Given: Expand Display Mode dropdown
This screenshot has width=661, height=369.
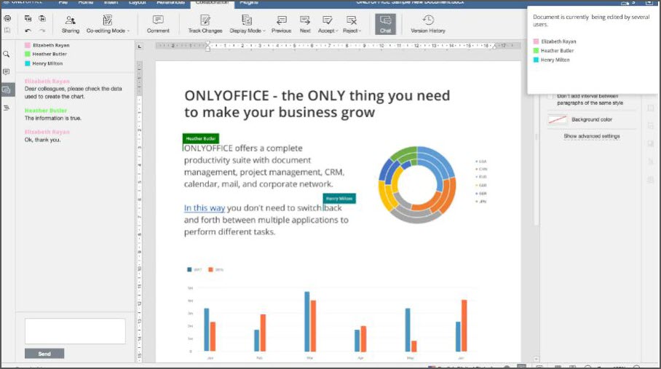Looking at the screenshot, I should click(247, 23).
